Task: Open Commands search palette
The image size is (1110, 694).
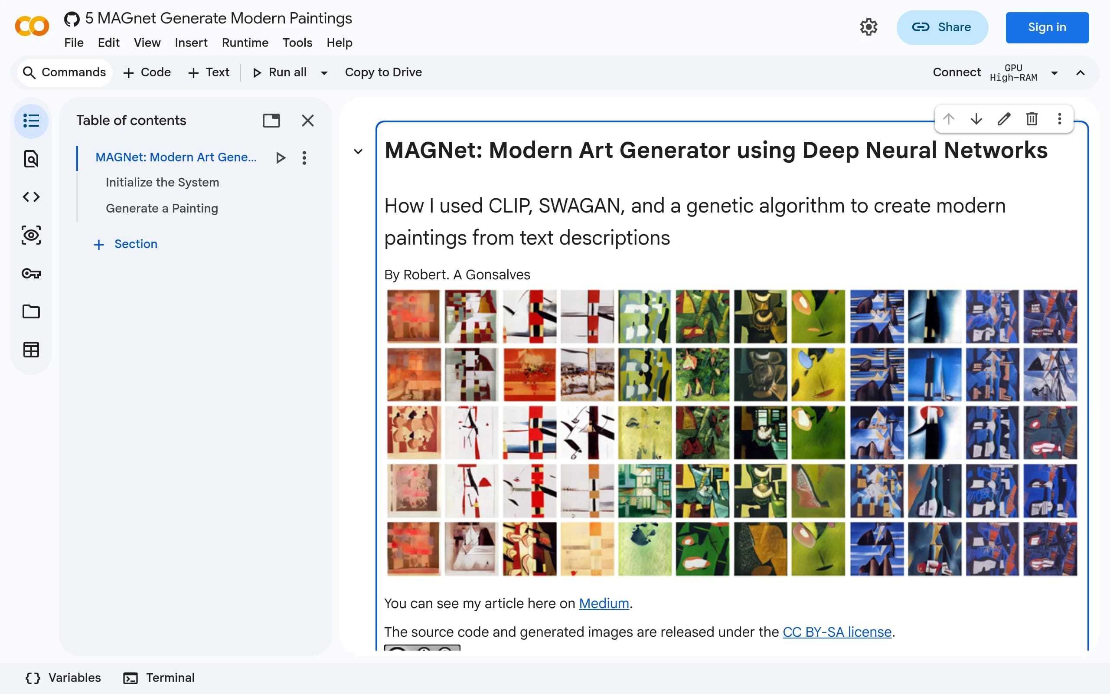Action: pyautogui.click(x=65, y=72)
